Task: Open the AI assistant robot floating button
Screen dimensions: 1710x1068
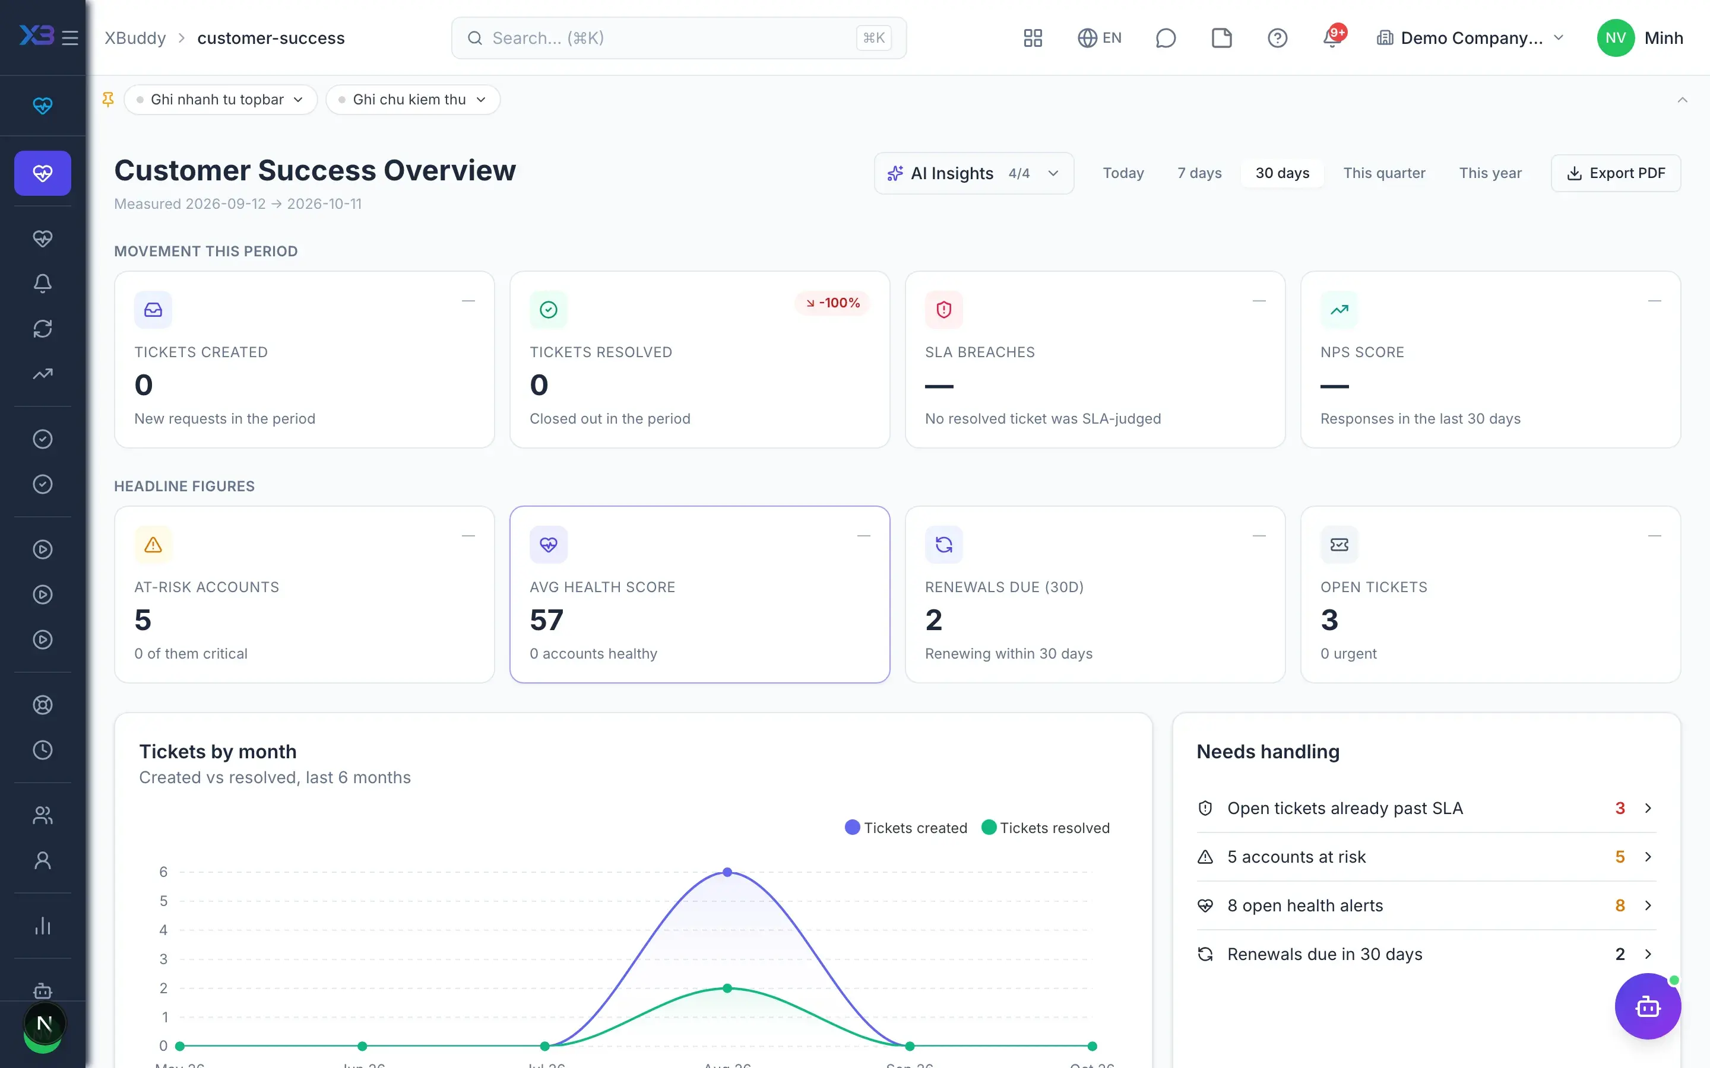Action: (x=1647, y=1006)
